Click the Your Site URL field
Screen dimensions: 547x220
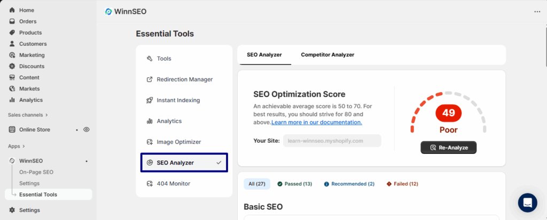click(332, 141)
